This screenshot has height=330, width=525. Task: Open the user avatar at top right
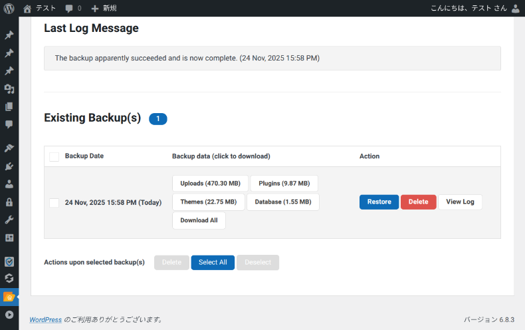pyautogui.click(x=516, y=9)
